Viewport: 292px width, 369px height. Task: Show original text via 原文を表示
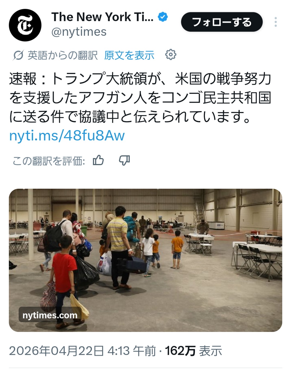coord(129,55)
